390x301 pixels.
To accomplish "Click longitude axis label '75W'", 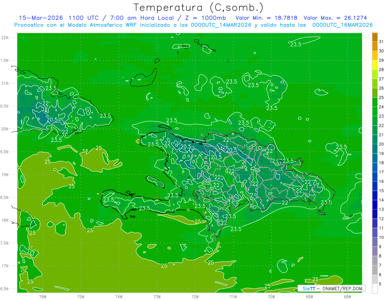I will [81, 297].
